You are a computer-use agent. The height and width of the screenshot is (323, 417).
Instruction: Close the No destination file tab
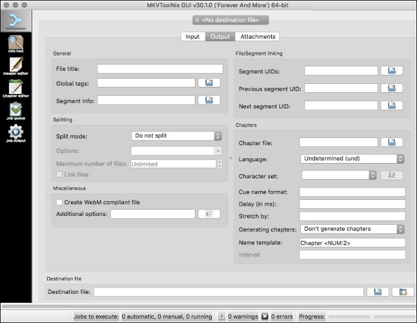(x=197, y=20)
